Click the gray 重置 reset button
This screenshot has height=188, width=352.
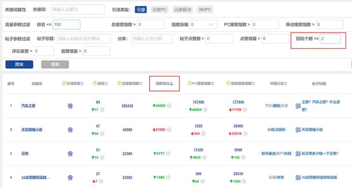[x=55, y=64]
